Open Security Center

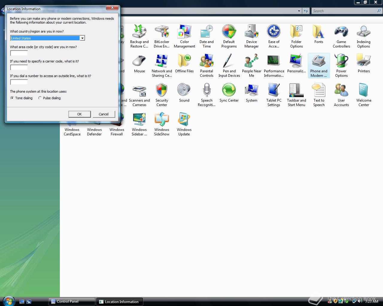pos(162,95)
